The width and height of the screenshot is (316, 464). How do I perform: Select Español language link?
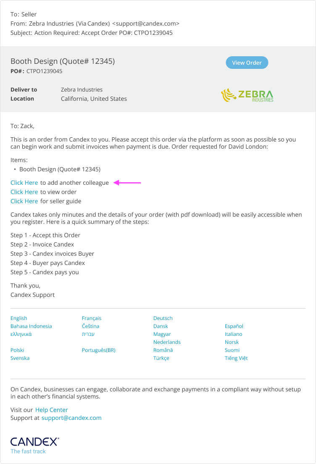click(x=234, y=326)
